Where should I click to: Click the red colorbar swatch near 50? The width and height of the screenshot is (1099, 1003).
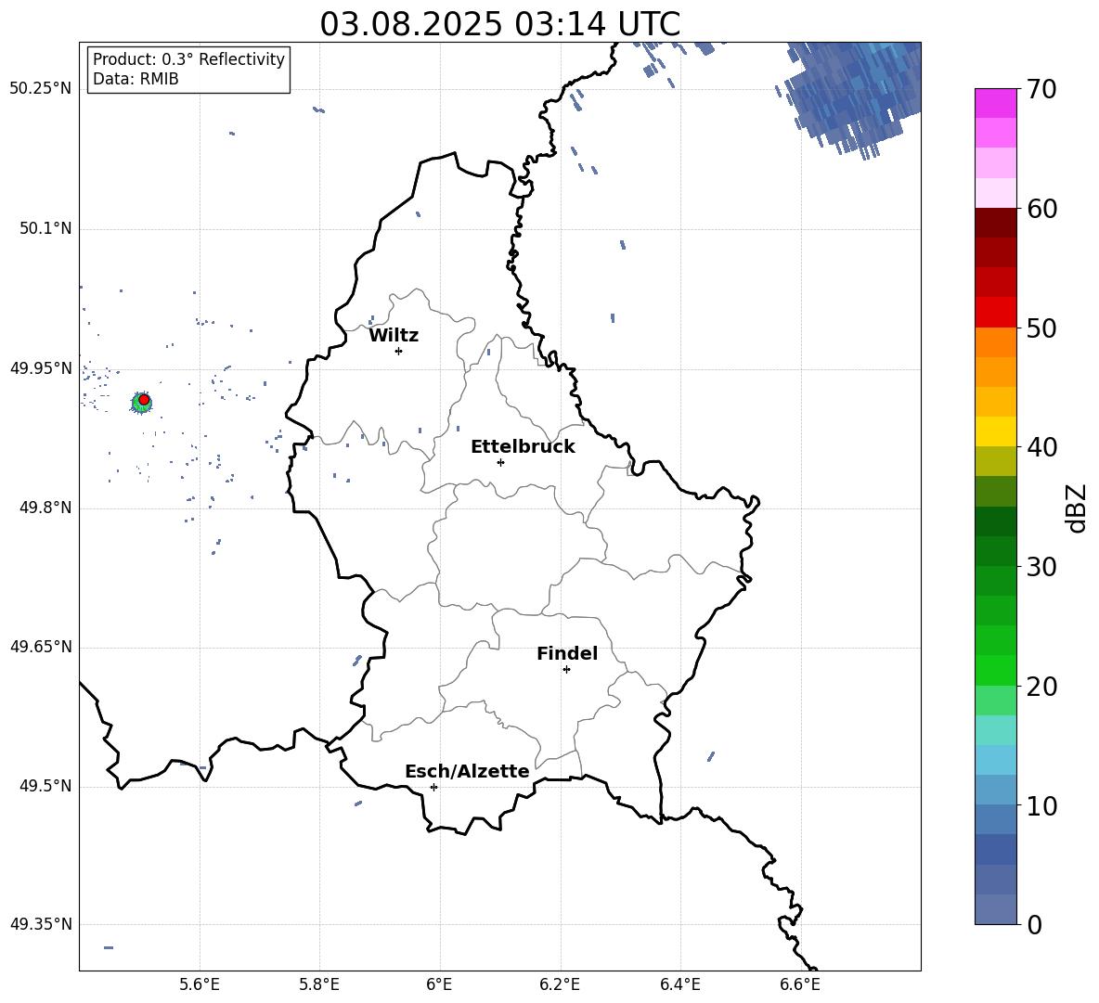pyautogui.click(x=995, y=313)
